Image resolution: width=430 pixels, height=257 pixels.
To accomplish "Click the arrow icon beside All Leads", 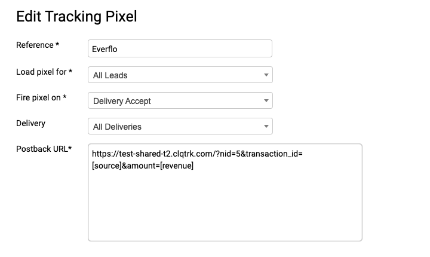I will click(x=266, y=75).
